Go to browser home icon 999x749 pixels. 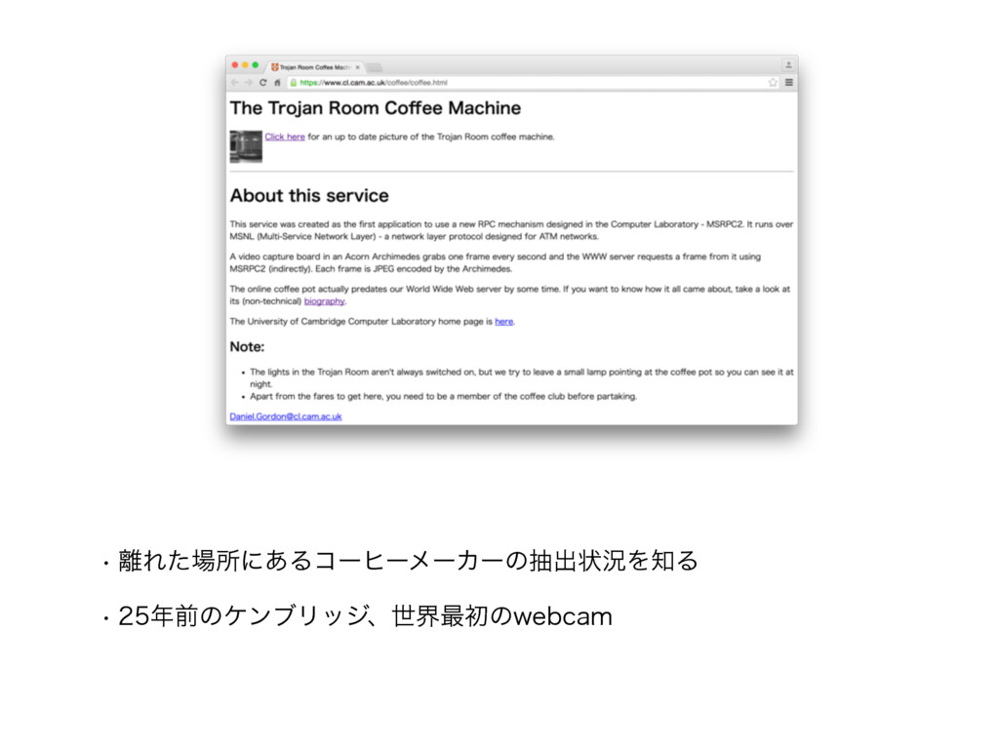coord(277,82)
